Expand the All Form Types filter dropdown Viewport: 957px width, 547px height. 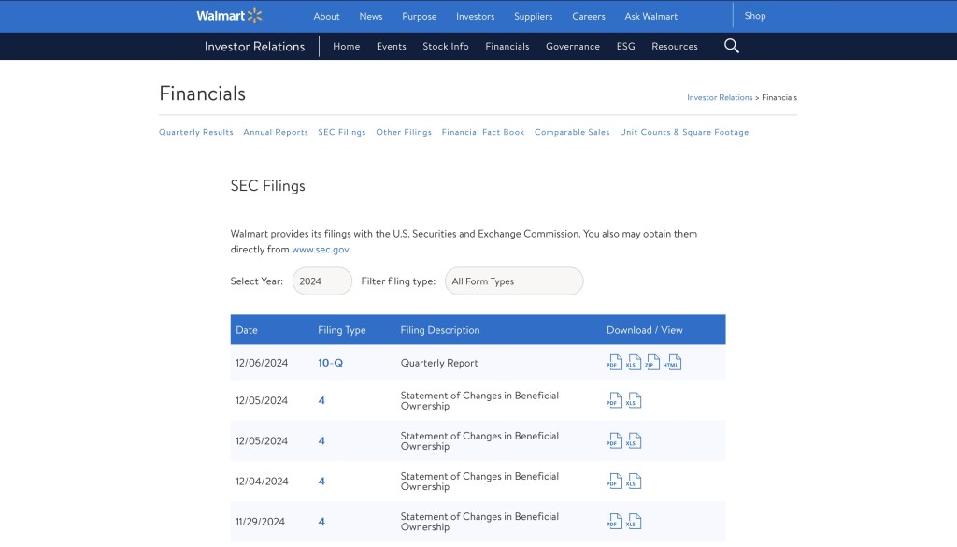pyautogui.click(x=513, y=281)
